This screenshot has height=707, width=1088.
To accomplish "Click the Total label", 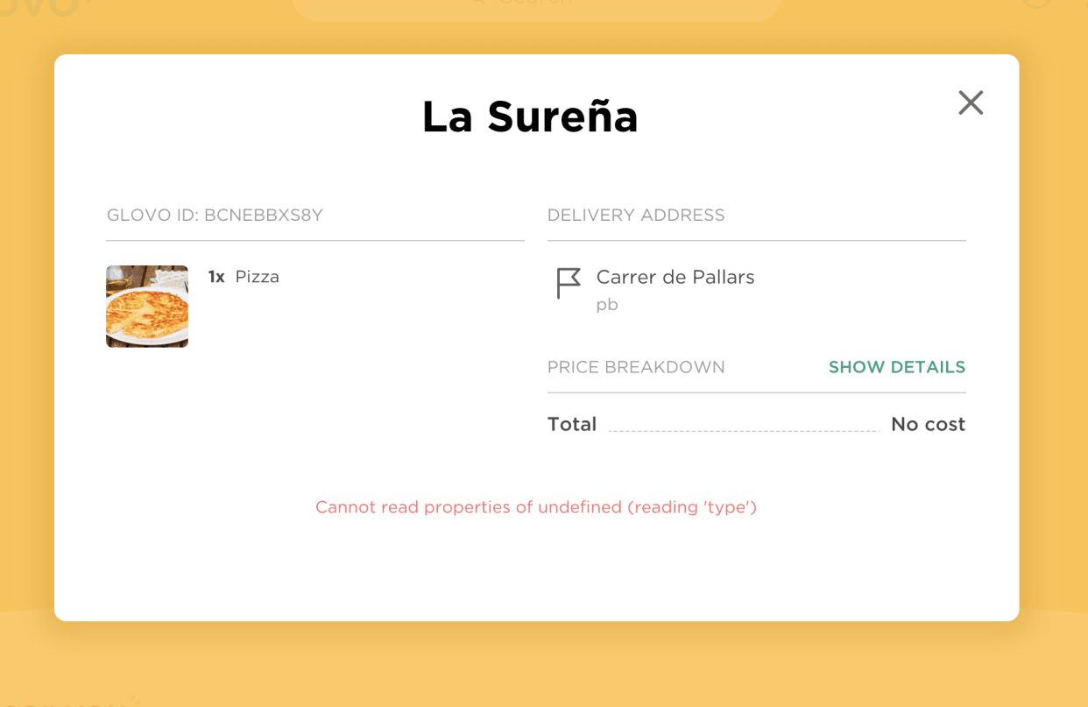I will [572, 424].
